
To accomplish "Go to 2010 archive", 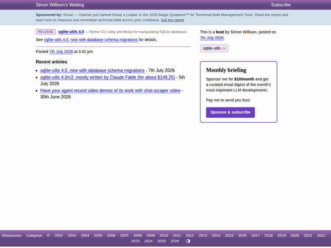I will coord(164,236).
